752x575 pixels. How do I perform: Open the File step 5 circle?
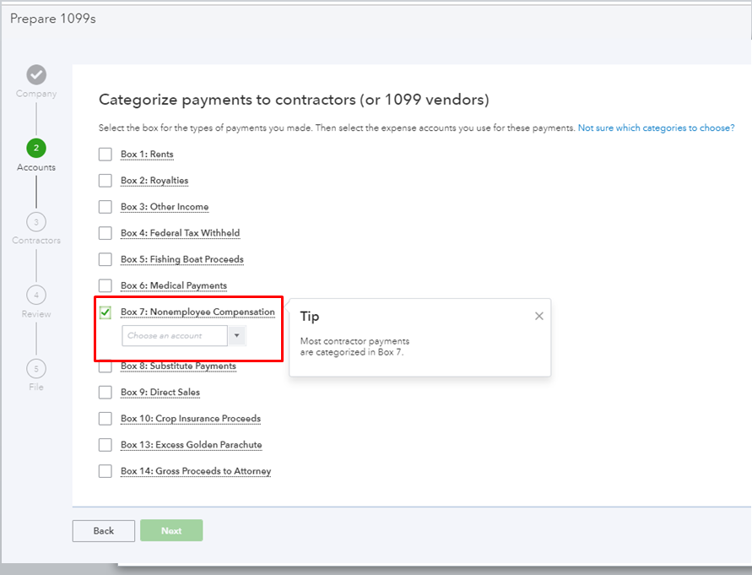tap(36, 368)
